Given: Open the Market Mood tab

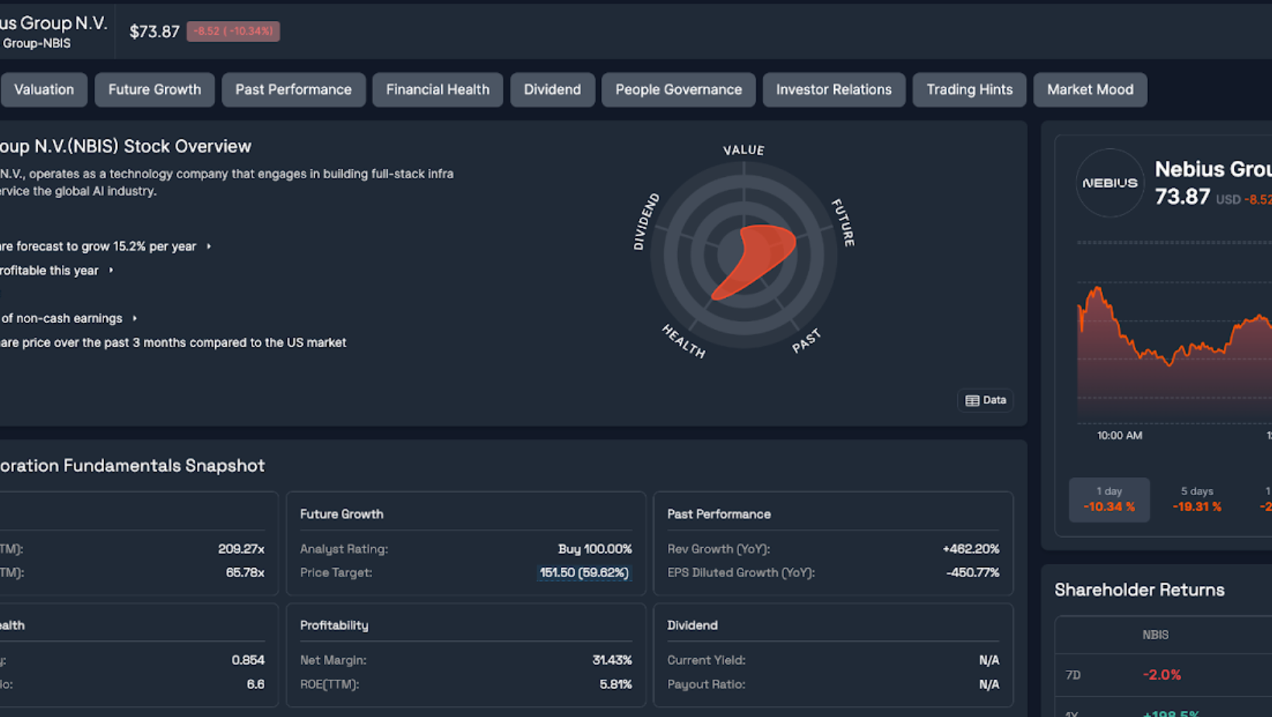Looking at the screenshot, I should [1090, 90].
